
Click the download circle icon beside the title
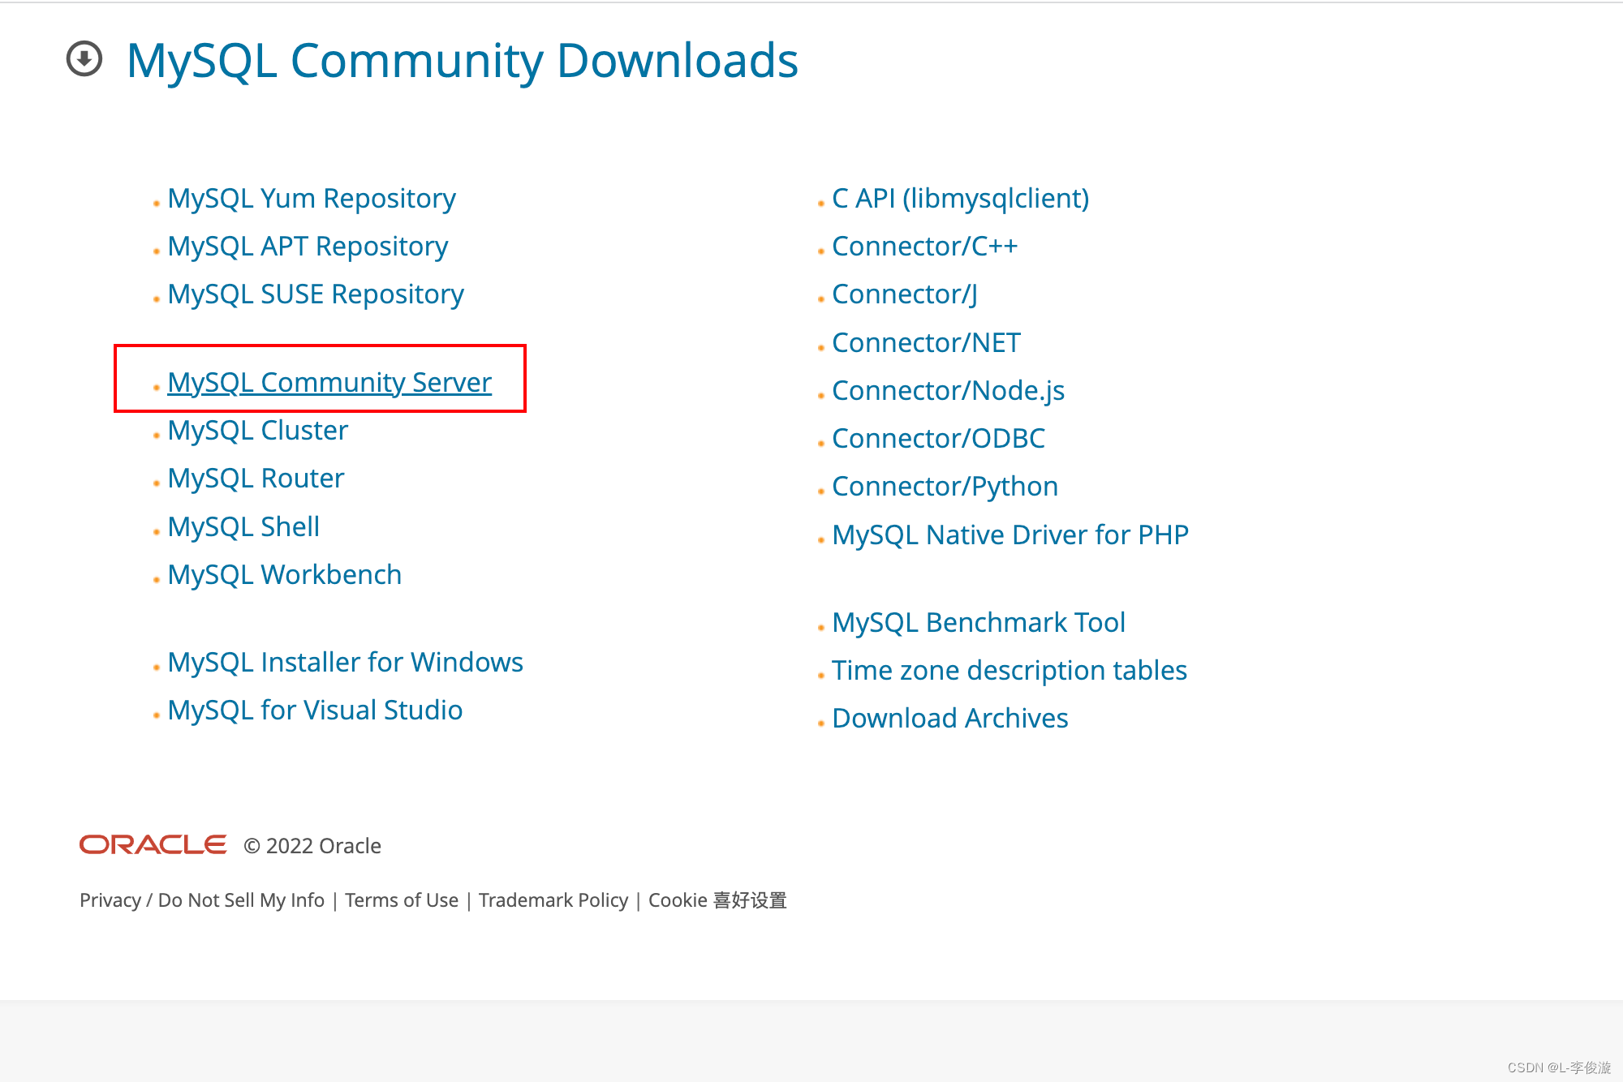(x=84, y=59)
